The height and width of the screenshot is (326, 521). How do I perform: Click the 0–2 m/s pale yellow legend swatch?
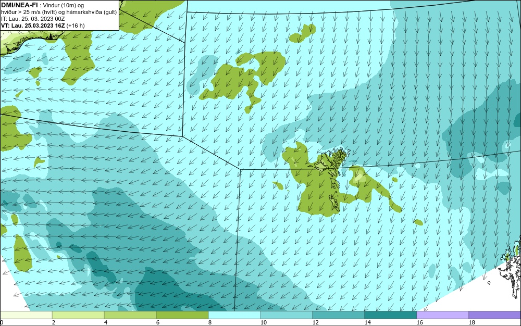[x=26, y=315]
